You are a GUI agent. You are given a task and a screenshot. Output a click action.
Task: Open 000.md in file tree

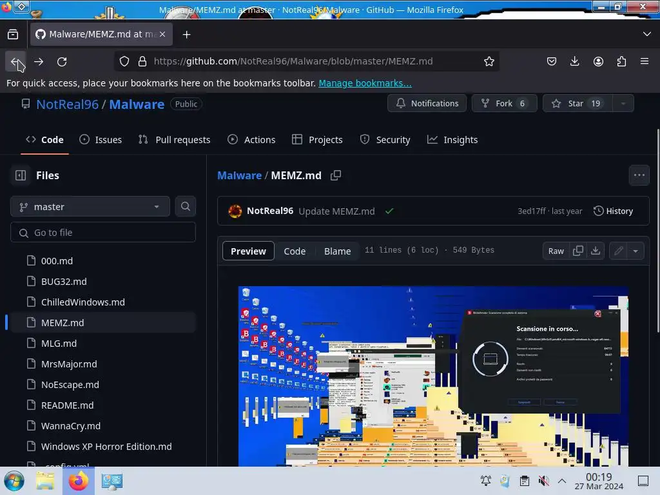57,261
